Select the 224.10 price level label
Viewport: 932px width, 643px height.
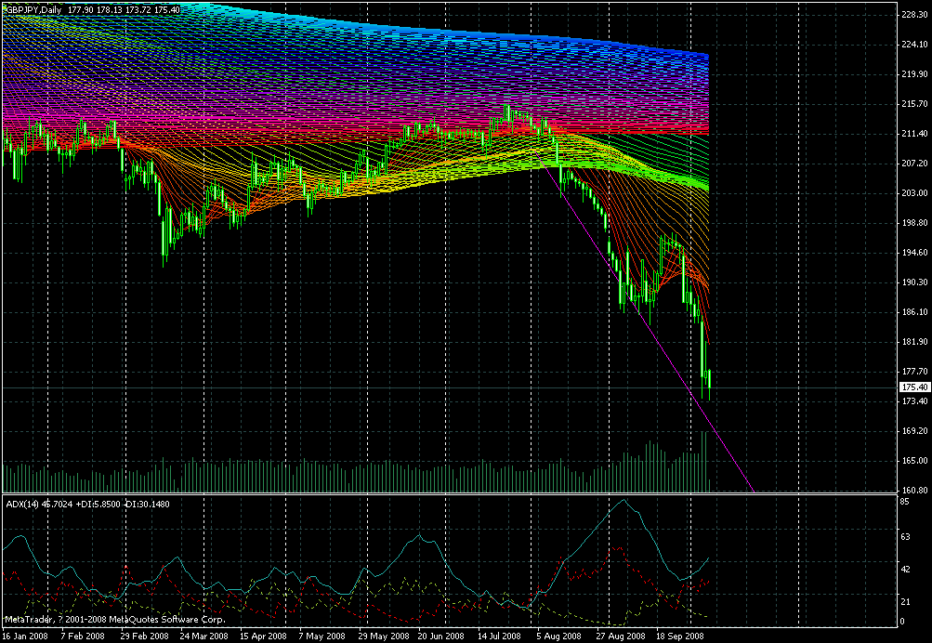[914, 45]
